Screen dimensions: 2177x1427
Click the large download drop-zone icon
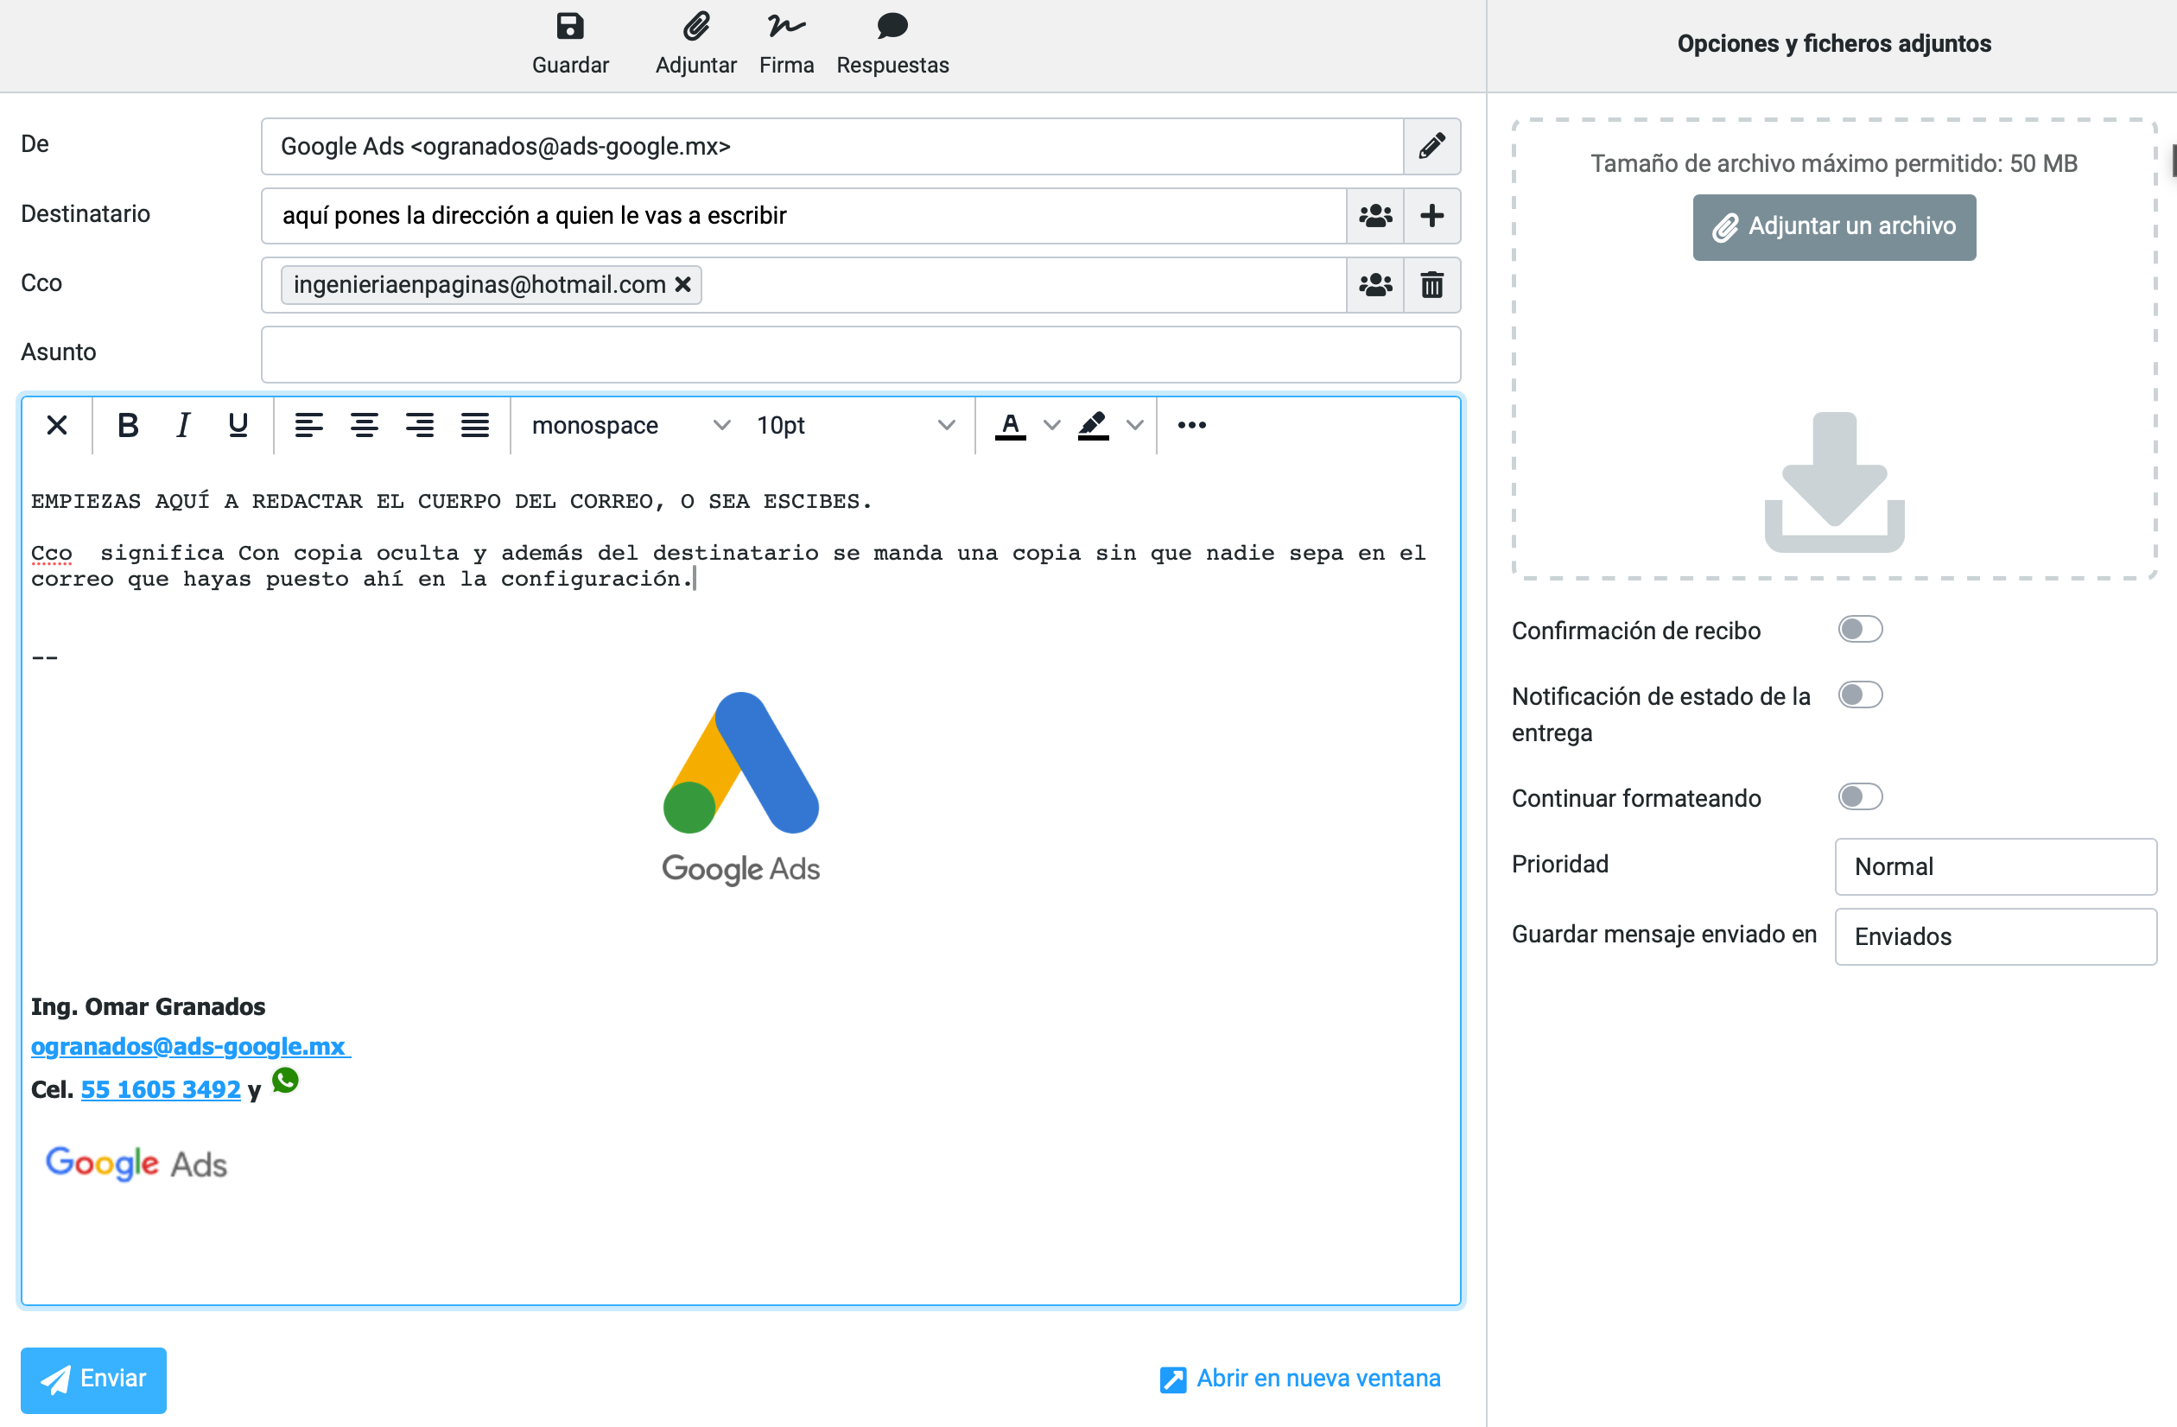[x=1834, y=482]
